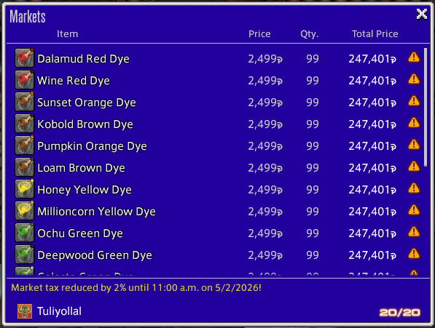Click warning icon on Millioncorn Yellow Dye row
435x328 pixels.
pyautogui.click(x=414, y=210)
